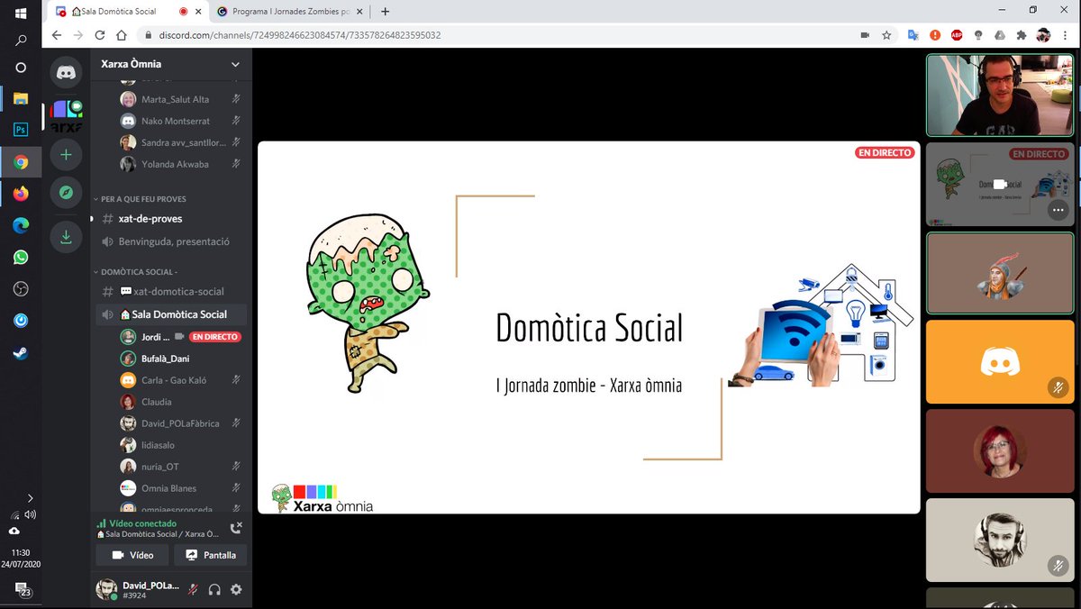Select the Sala Domòtica Social browser tab

(117, 13)
